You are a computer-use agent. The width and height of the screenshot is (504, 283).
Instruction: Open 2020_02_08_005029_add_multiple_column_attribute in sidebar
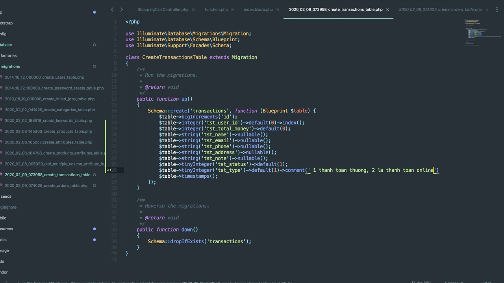point(55,164)
